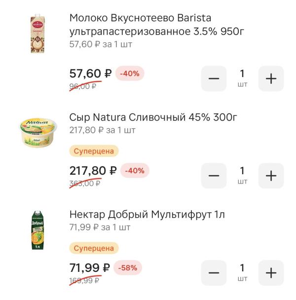Tap the Суперцена badge on Natura cheese

click(x=94, y=151)
